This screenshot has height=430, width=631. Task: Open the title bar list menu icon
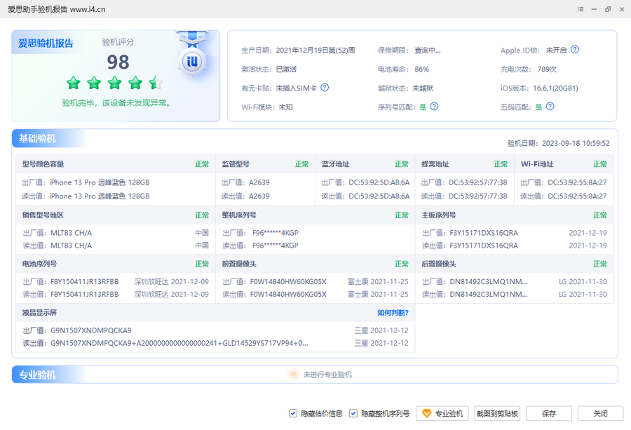pyautogui.click(x=581, y=9)
